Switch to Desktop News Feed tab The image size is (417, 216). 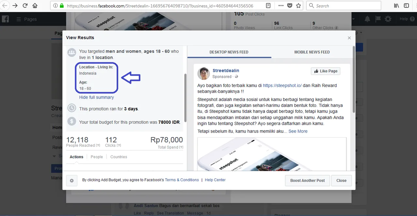tap(229, 52)
